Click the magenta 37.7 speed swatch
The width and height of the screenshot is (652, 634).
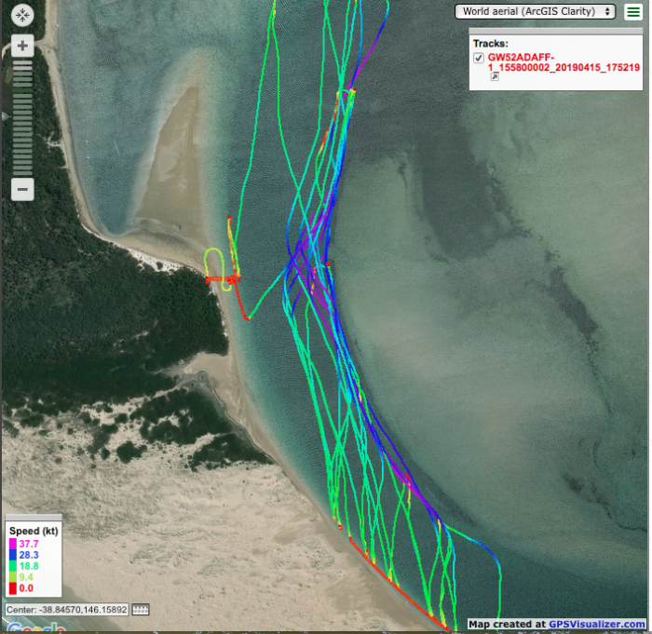point(14,543)
